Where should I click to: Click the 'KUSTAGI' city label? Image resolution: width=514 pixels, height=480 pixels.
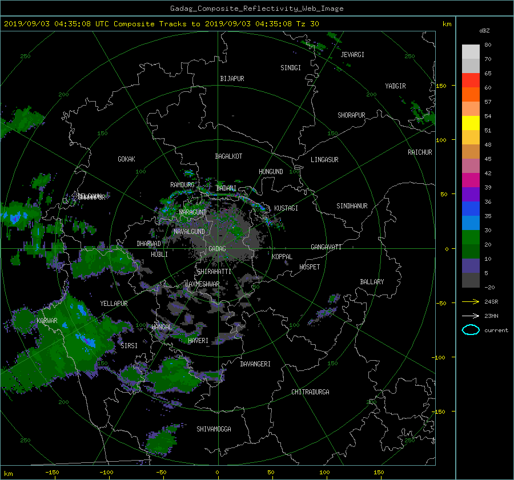(286, 208)
